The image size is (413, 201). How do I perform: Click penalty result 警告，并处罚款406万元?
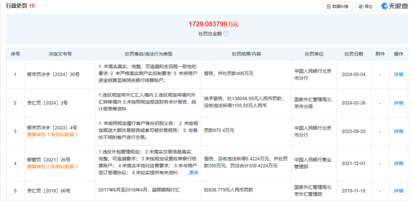point(228,74)
